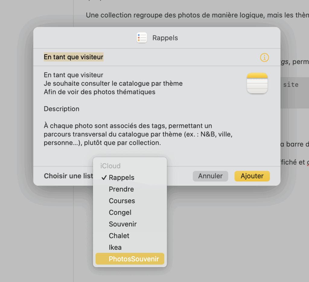Pick the Congel list
The width and height of the screenshot is (309, 282).
[120, 212]
